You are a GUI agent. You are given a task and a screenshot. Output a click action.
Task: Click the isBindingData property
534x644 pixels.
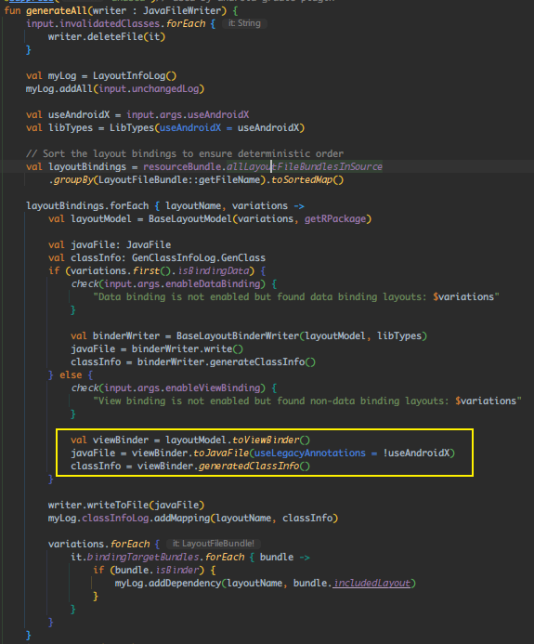click(213, 271)
